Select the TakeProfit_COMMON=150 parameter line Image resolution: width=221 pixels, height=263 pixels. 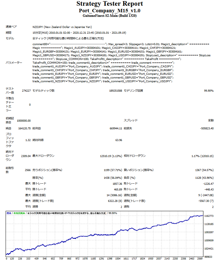point(103,63)
